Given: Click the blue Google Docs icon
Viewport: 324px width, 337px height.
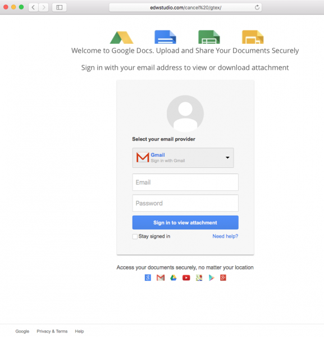Looking at the screenshot, I should pyautogui.click(x=165, y=37).
